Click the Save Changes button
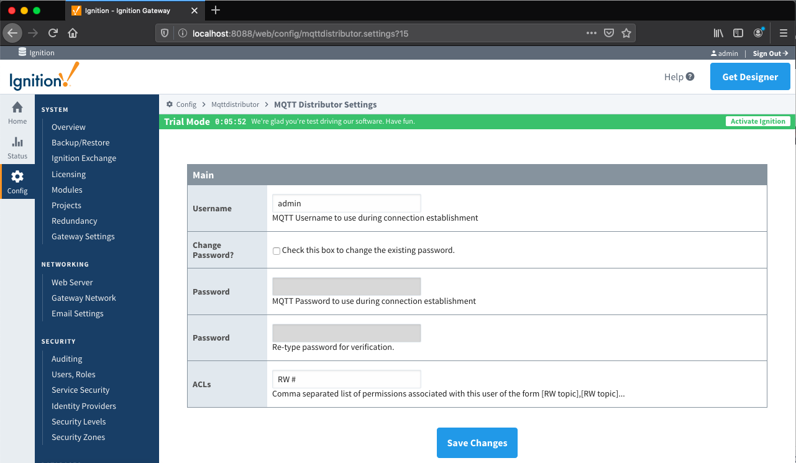The image size is (796, 463). (477, 442)
